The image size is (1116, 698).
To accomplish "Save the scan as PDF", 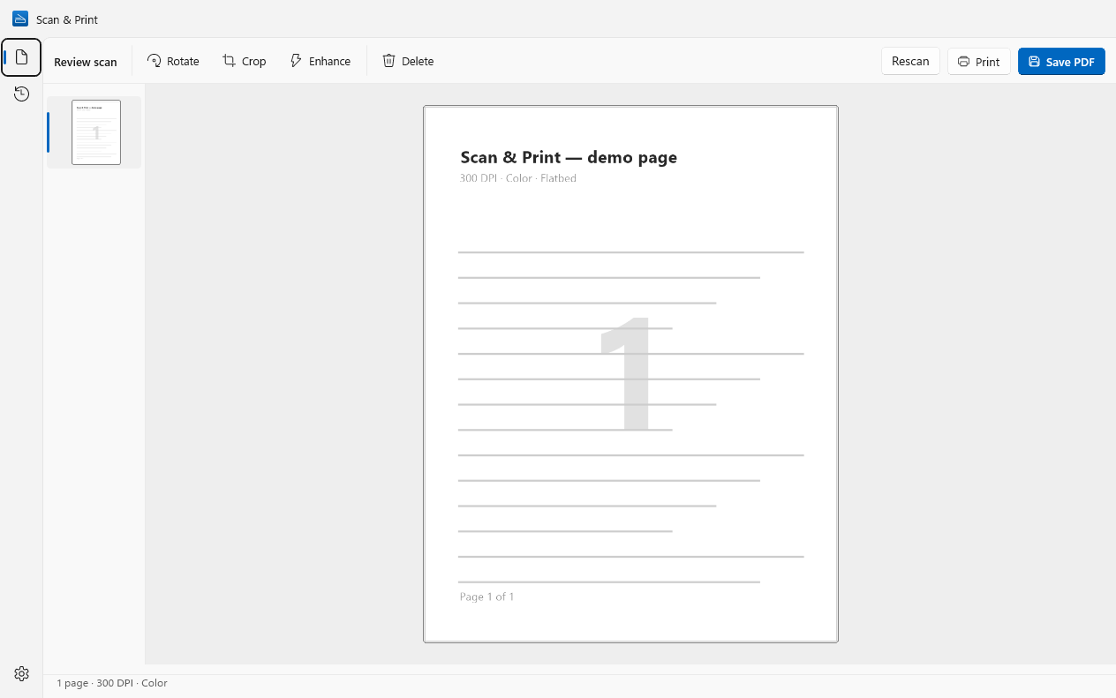I will 1061,61.
